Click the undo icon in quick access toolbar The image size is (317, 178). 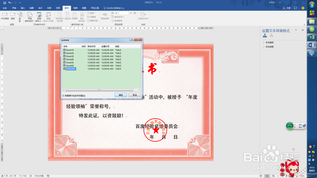pyautogui.click(x=9, y=3)
